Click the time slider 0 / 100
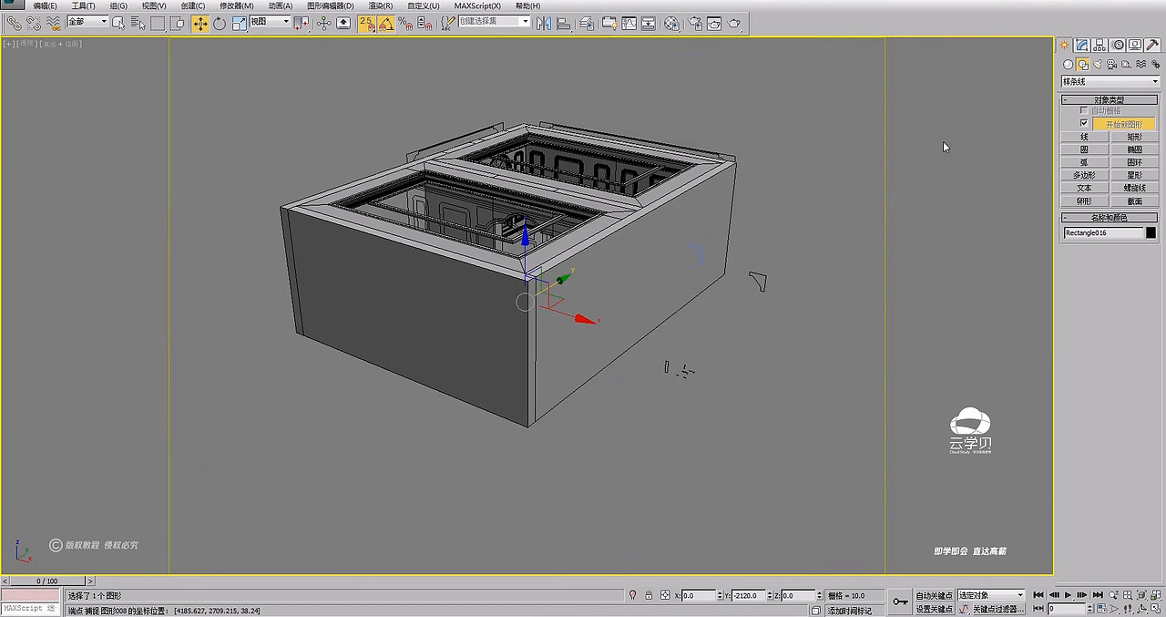 46,581
